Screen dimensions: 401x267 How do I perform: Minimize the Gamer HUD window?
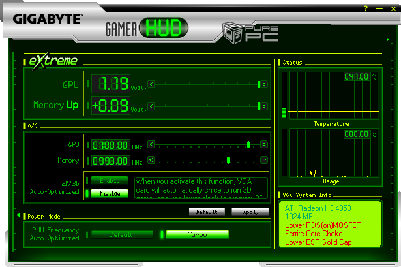click(379, 8)
